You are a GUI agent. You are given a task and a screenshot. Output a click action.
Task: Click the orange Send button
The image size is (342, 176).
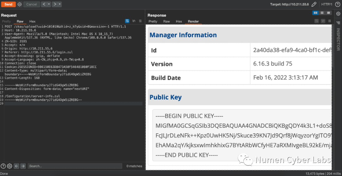(8, 4)
